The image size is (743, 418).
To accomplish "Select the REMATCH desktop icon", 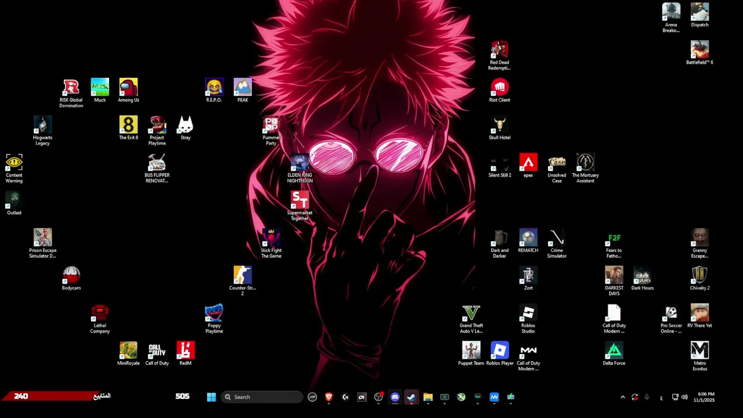I will pyautogui.click(x=528, y=241).
